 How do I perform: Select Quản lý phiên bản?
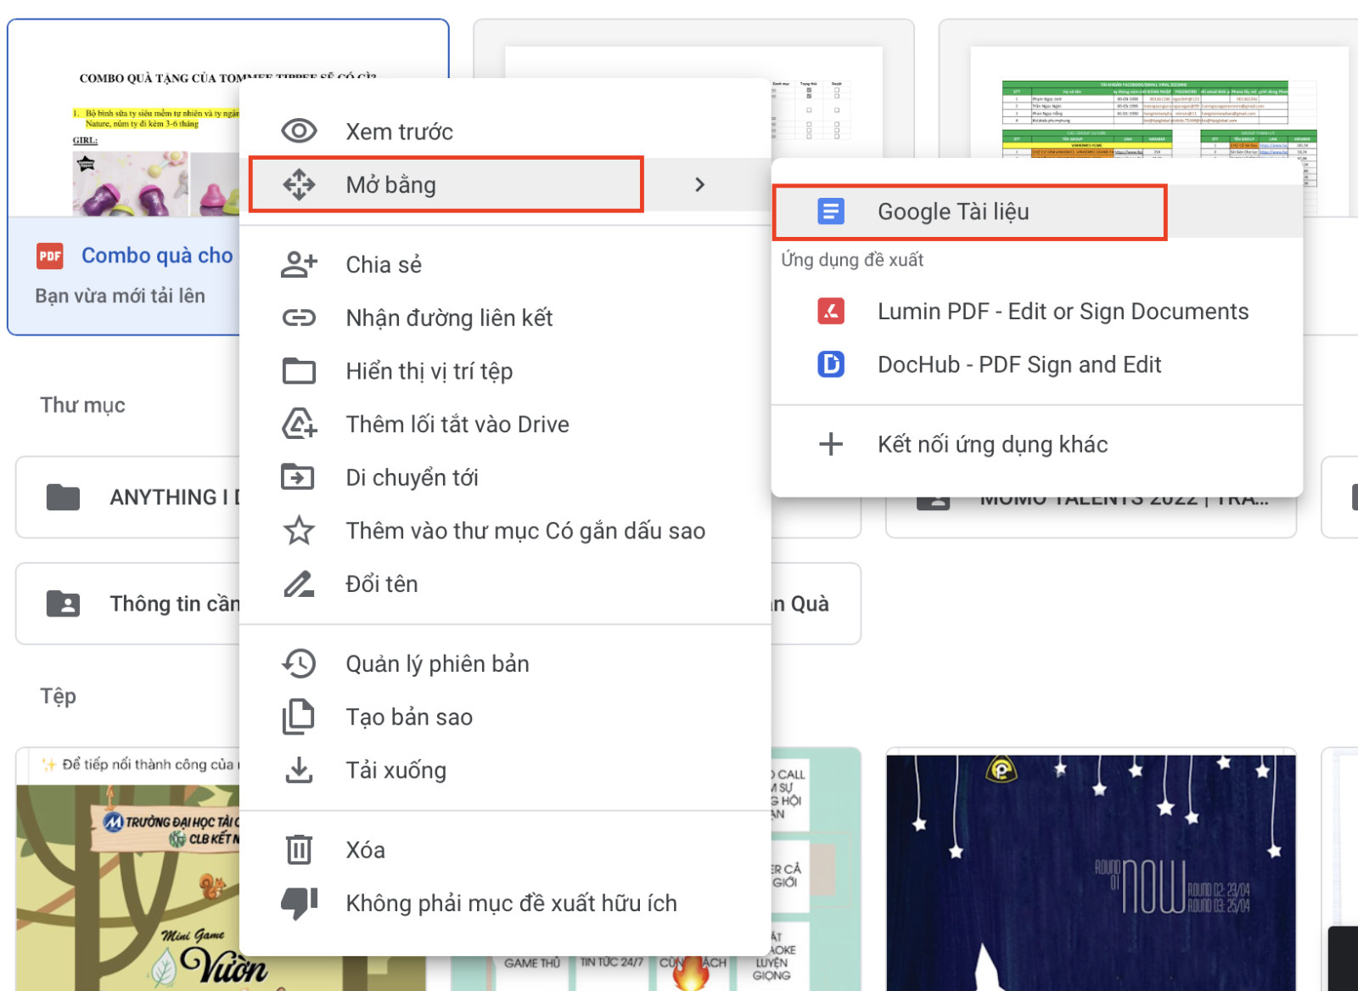pos(505,663)
